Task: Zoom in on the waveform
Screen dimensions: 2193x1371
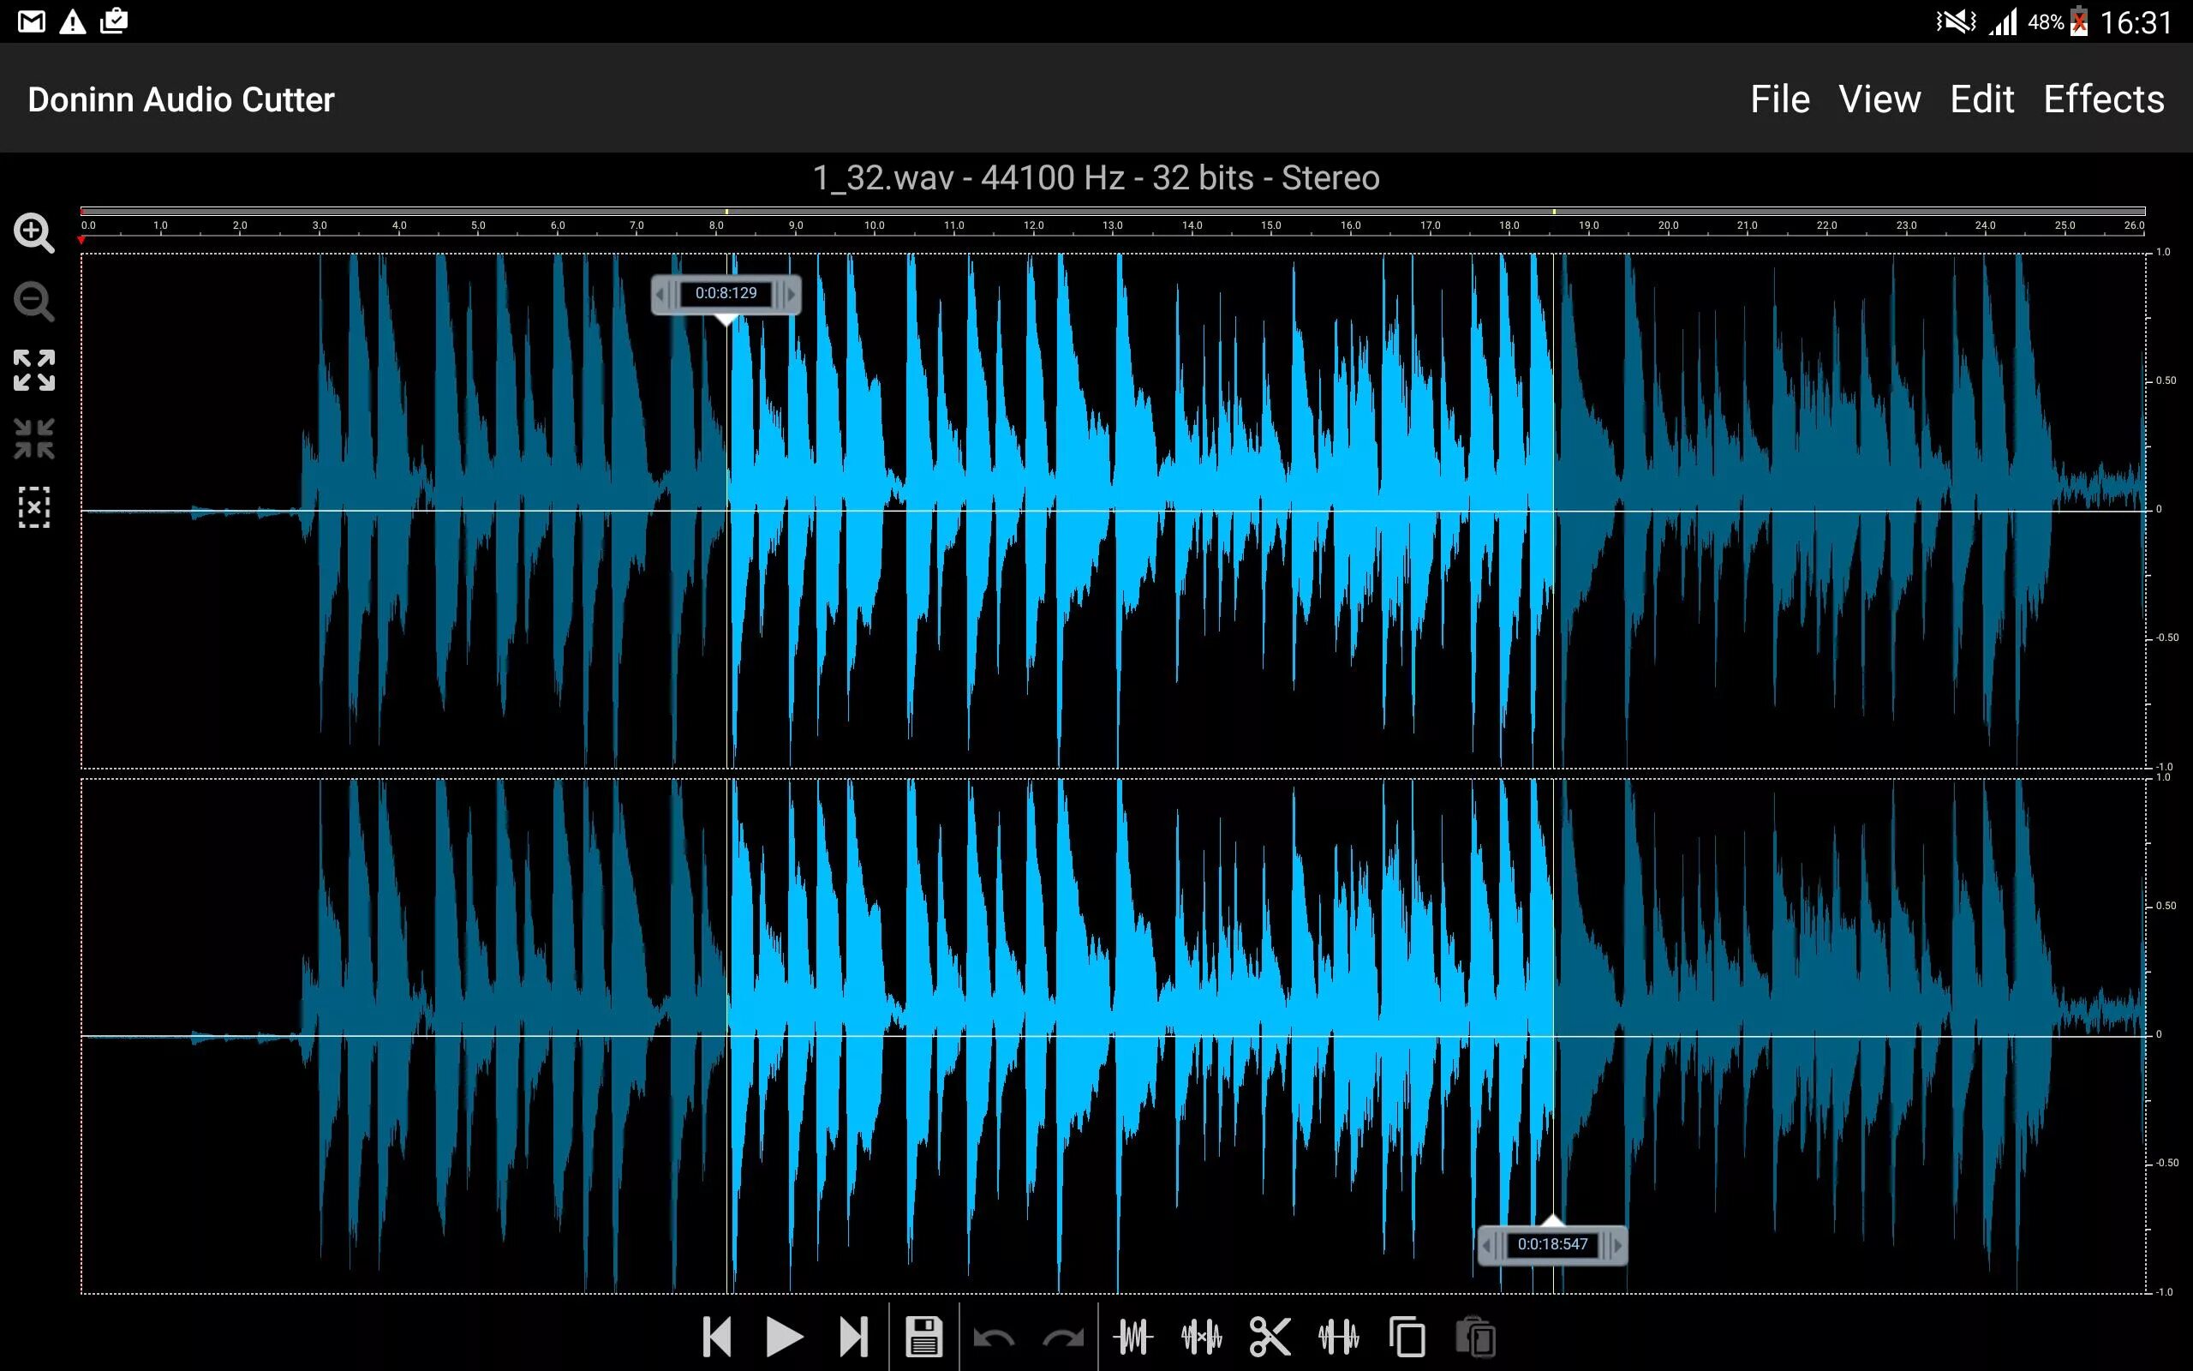Action: point(33,233)
